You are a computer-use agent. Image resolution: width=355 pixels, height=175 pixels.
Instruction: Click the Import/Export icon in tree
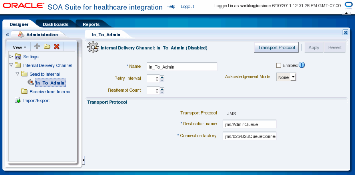[18, 100]
